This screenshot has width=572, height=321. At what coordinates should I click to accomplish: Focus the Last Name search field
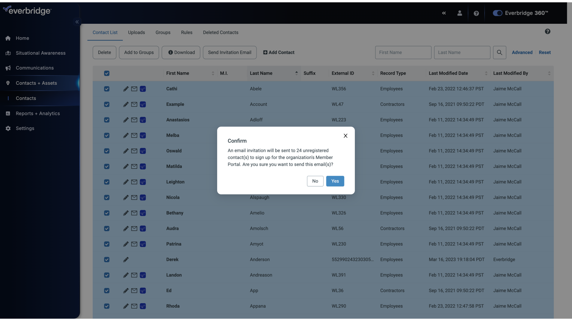(x=462, y=52)
